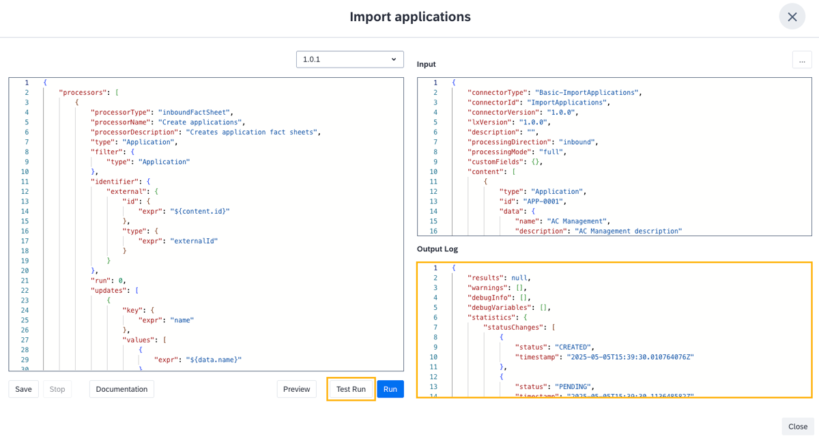Click the "statusChanges" line in the Output Log

click(x=519, y=327)
